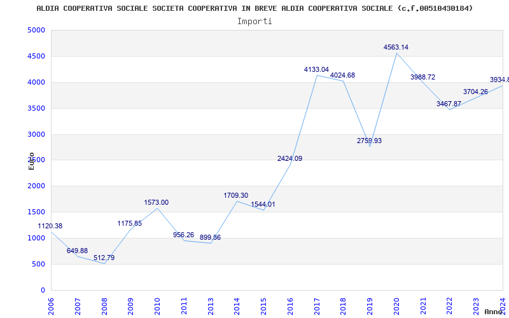Screen dimensions: 509x318
Task: Click the x-axis year label 2008
Action: click(x=104, y=307)
